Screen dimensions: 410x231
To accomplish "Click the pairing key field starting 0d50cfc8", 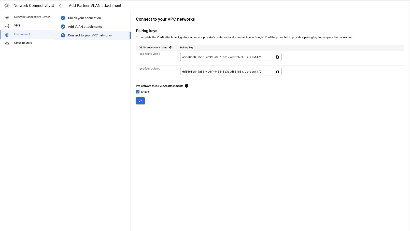I will pos(231,72).
